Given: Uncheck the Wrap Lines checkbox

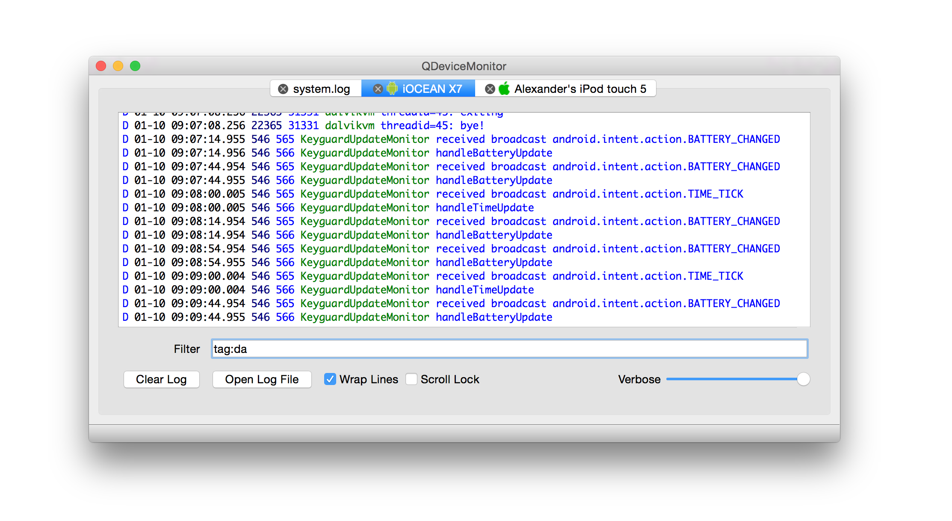Looking at the screenshot, I should tap(330, 379).
